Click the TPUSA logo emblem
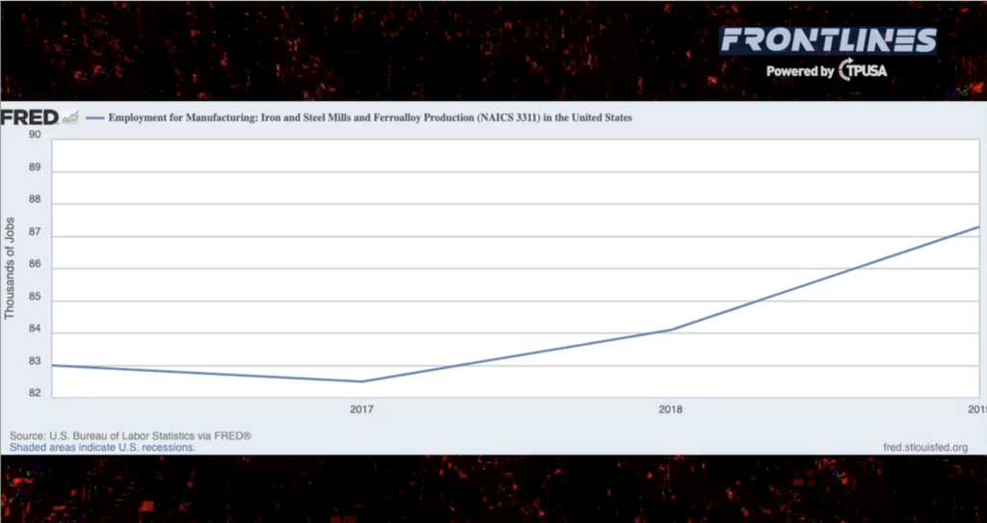 coord(845,70)
